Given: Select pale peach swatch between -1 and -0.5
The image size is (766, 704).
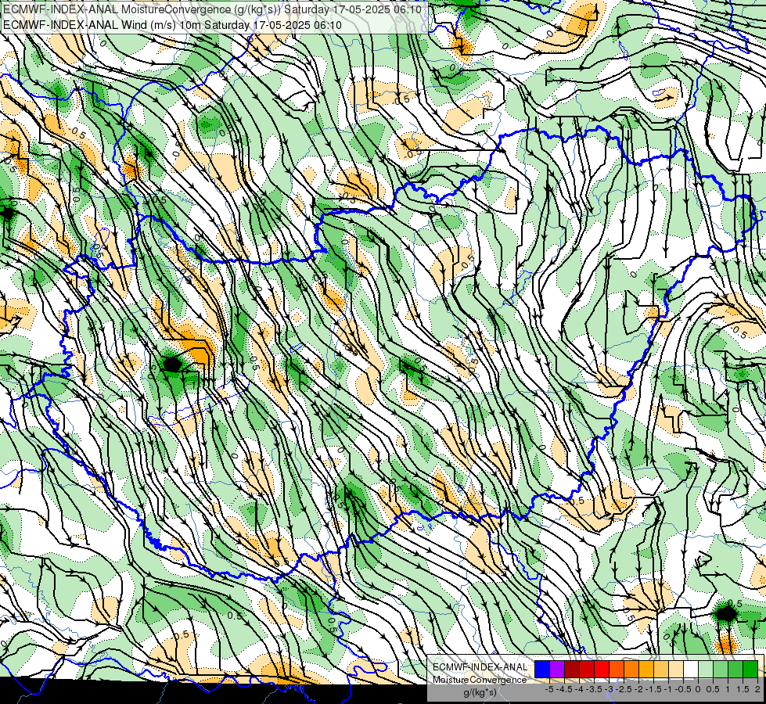Looking at the screenshot, I should tap(676, 669).
